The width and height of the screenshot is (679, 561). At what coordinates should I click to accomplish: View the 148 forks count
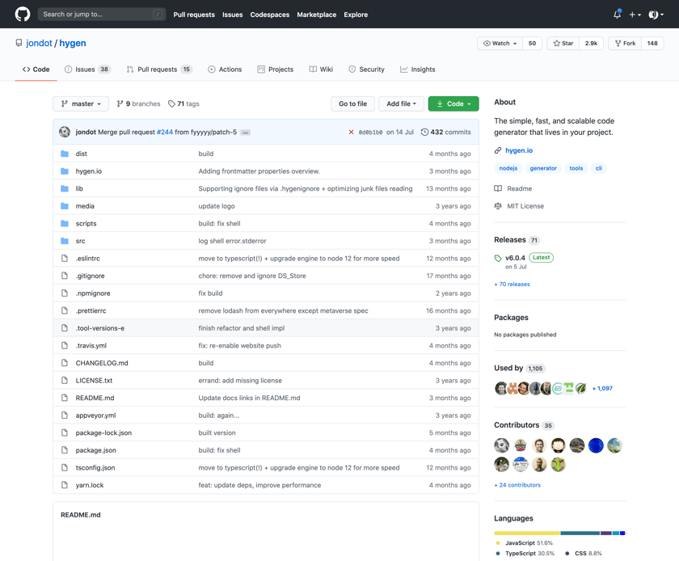(652, 44)
